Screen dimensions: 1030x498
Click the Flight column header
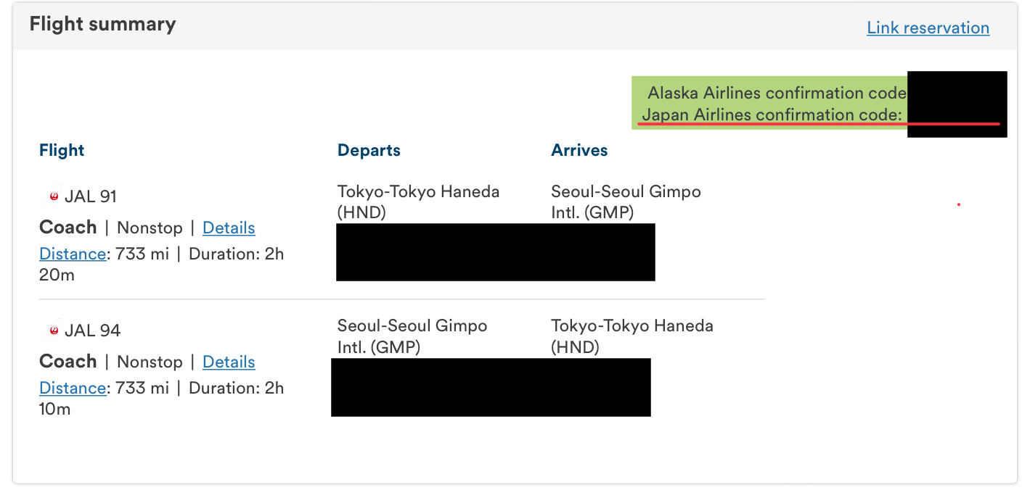[62, 150]
